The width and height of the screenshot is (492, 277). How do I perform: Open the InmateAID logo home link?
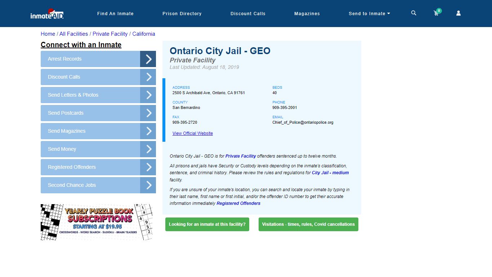47,14
